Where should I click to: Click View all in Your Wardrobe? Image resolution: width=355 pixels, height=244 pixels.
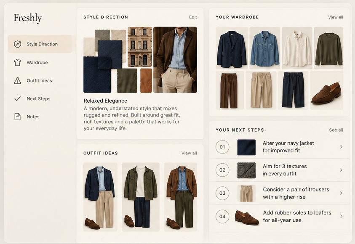(336, 17)
